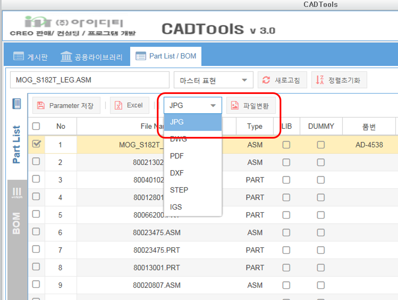Click the 게시판 board icon
The width and height of the screenshot is (398, 300).
click(18, 56)
